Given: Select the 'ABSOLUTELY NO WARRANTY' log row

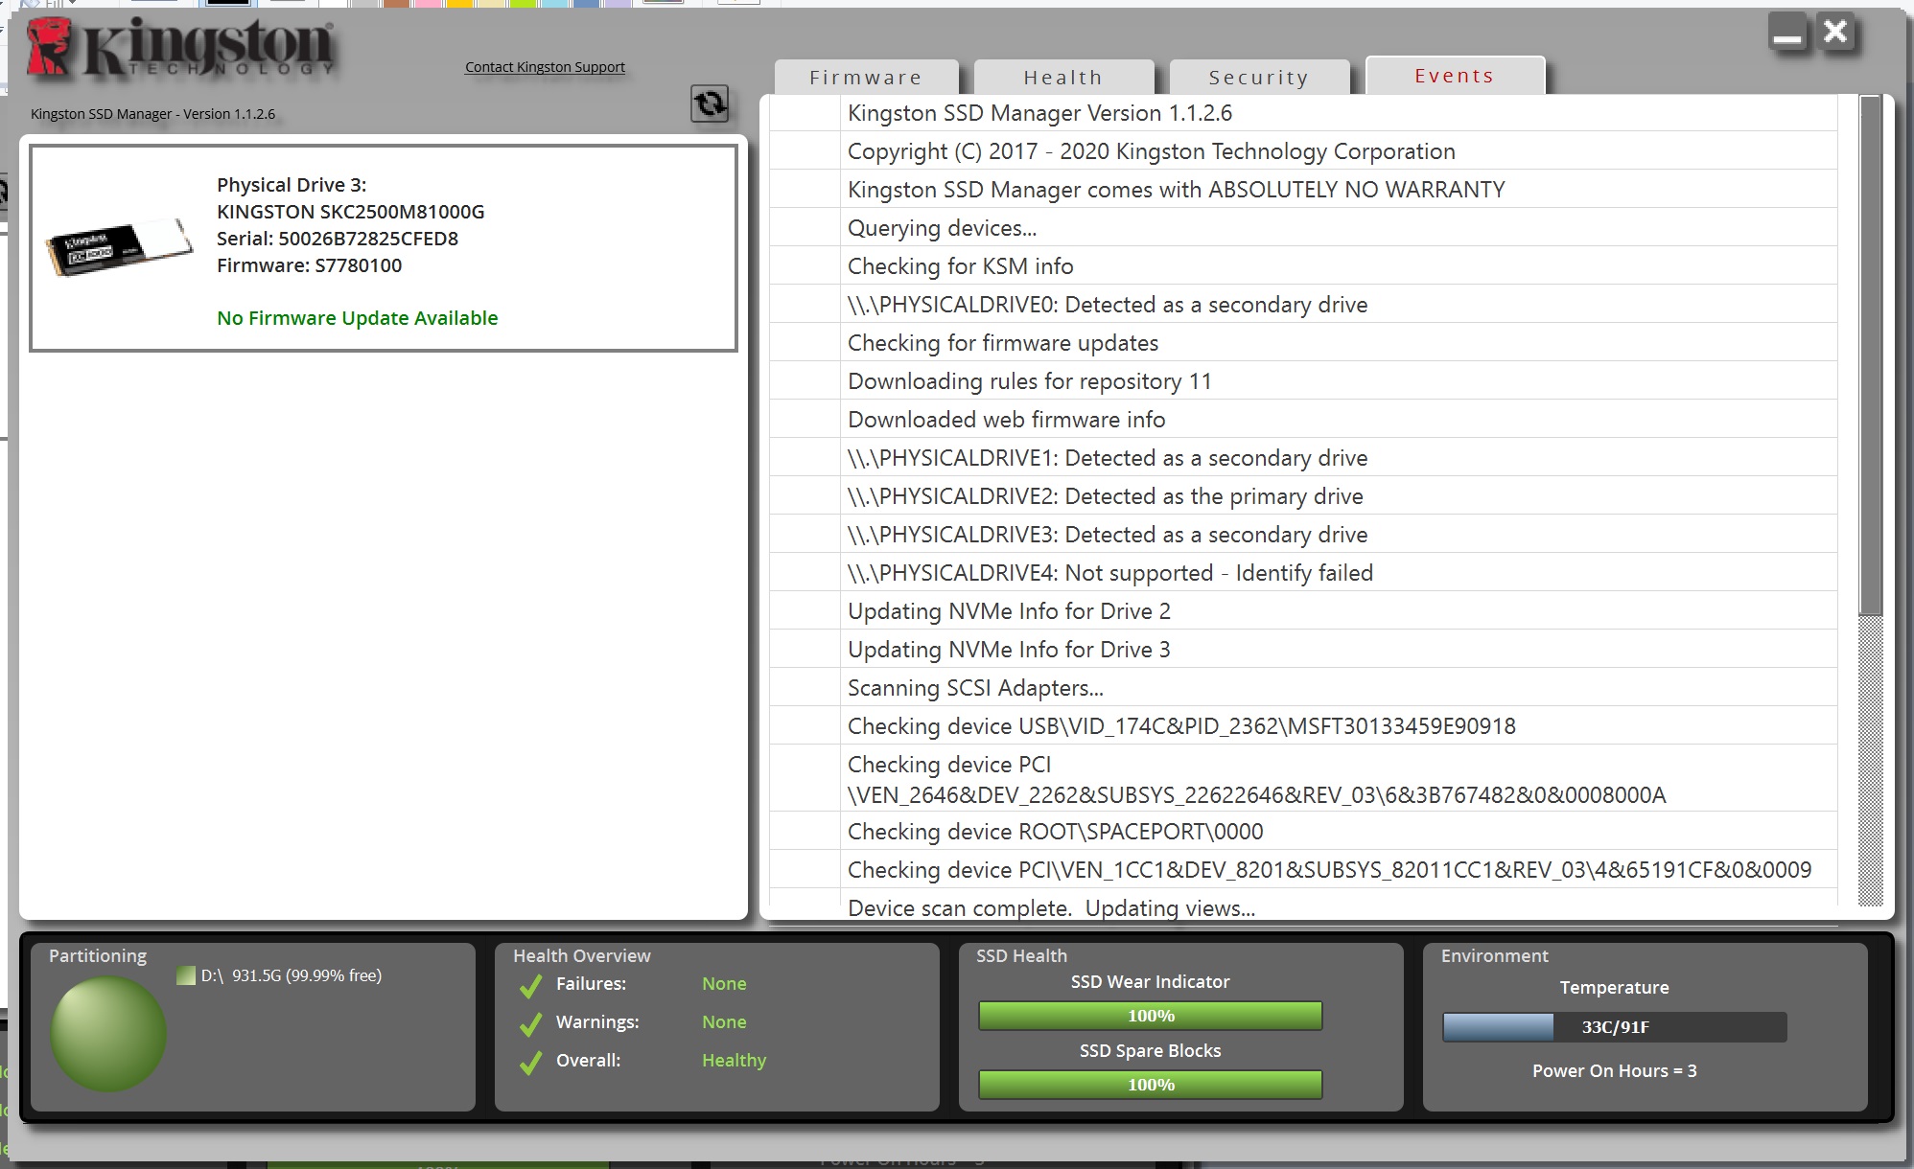Looking at the screenshot, I should [x=1304, y=189].
